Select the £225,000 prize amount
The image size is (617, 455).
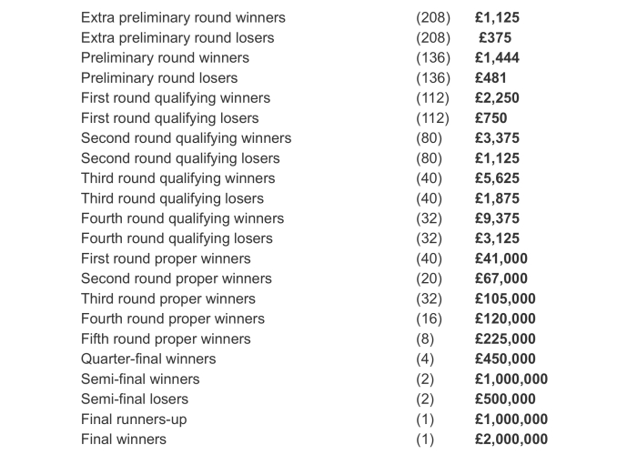505,339
